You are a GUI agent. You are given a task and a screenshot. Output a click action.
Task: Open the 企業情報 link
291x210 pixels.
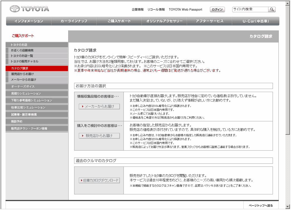(x=138, y=9)
